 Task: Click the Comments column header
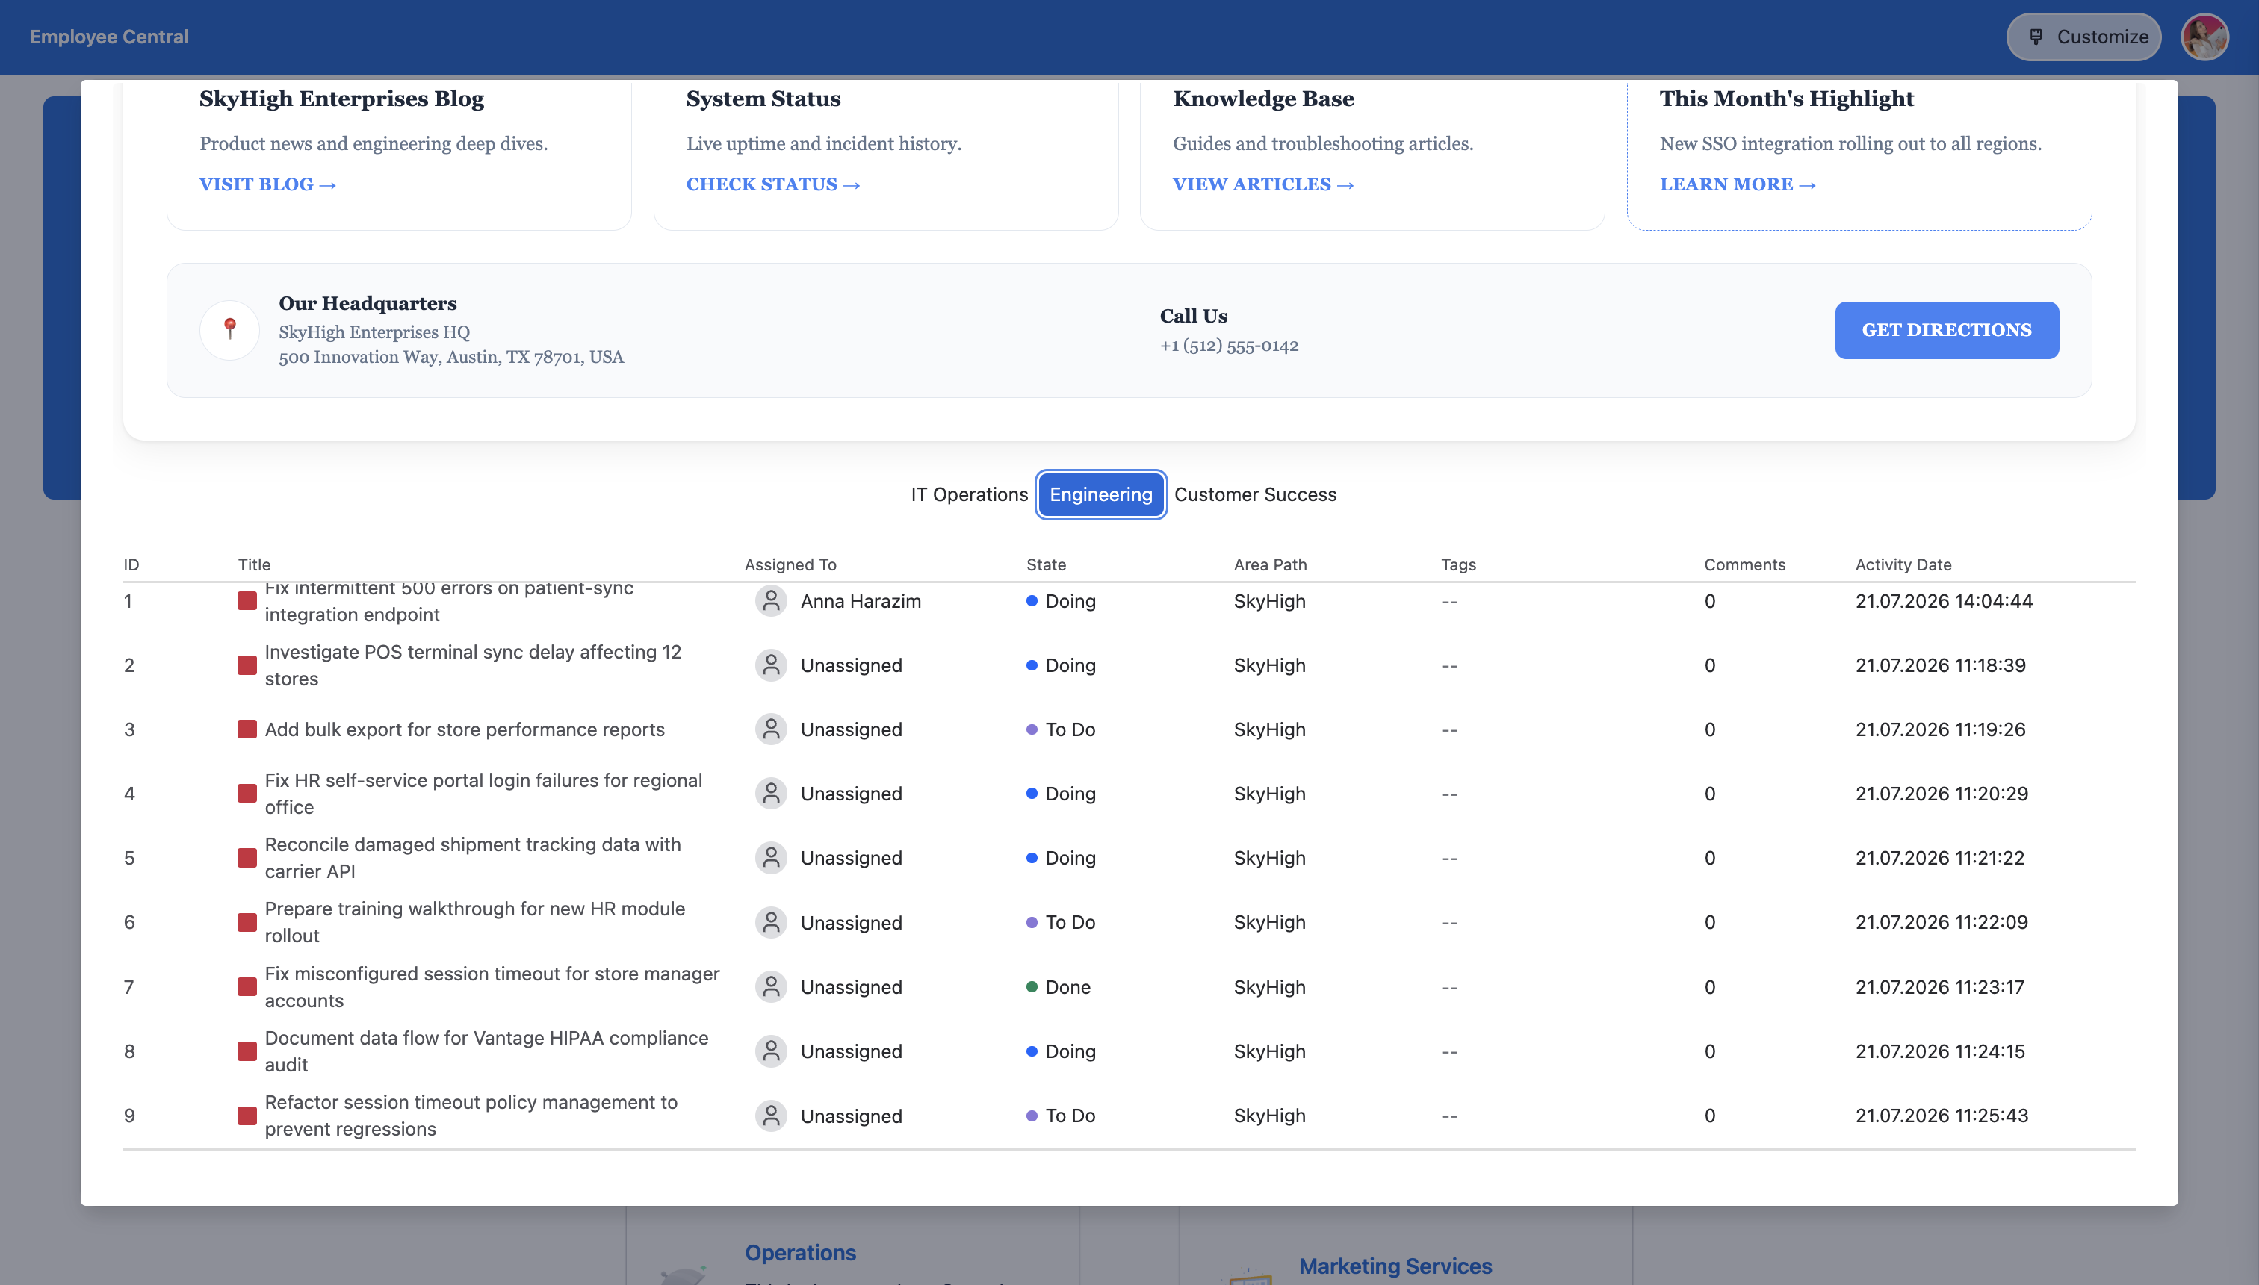pyautogui.click(x=1744, y=564)
